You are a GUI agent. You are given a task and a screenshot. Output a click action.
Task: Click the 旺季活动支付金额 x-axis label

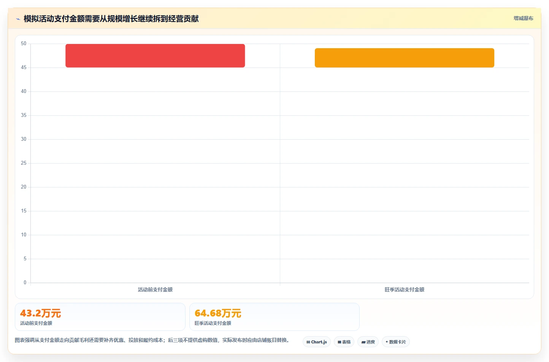[404, 290]
